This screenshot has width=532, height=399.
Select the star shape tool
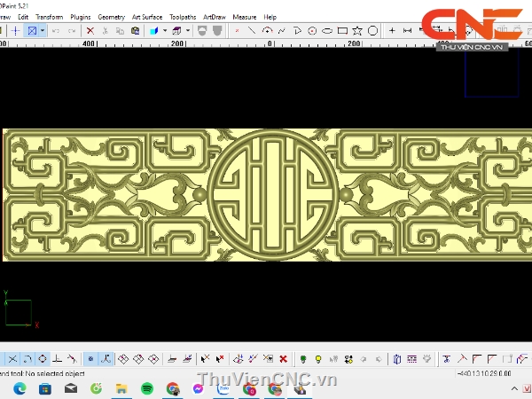click(x=357, y=31)
